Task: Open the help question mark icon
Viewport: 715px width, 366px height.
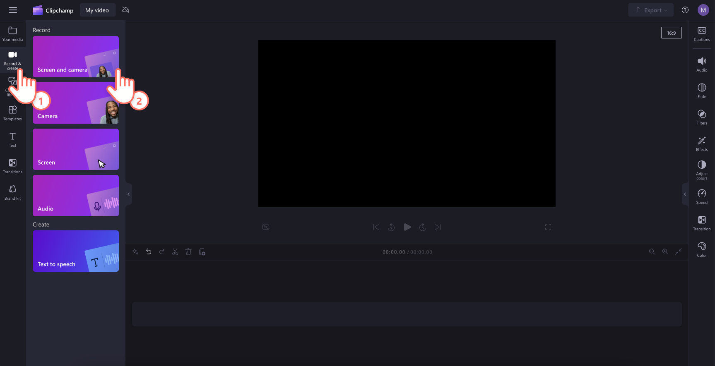Action: (685, 10)
